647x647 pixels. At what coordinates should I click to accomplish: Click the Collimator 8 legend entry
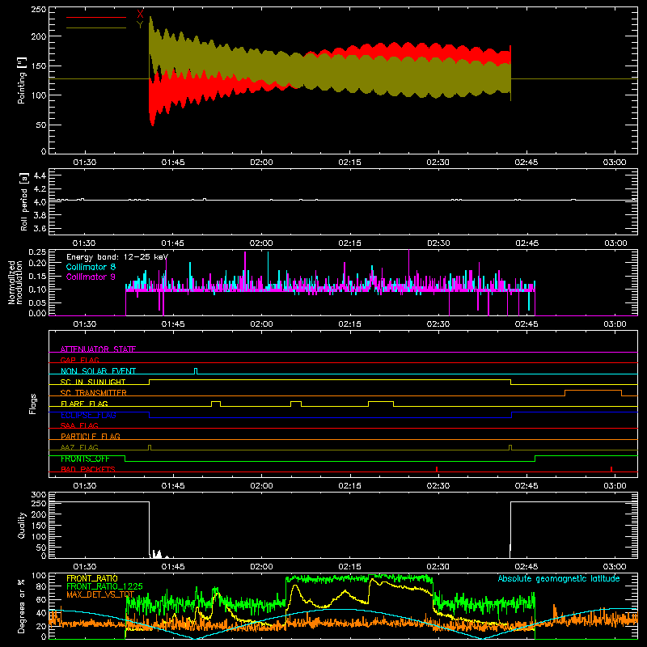(91, 267)
